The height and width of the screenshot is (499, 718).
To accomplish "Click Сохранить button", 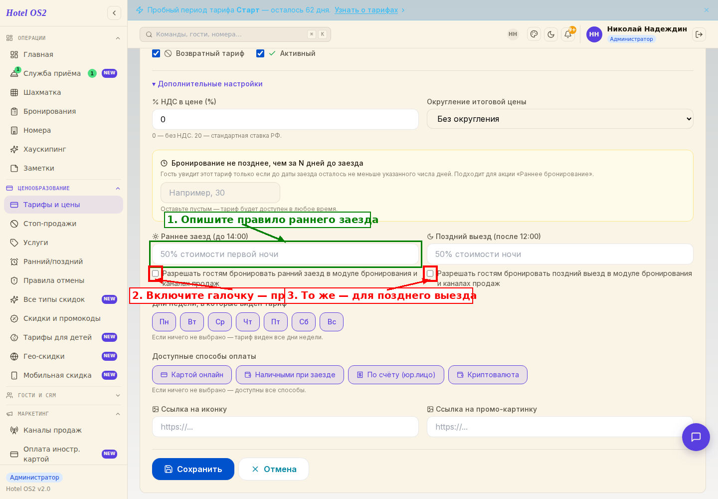I will [x=193, y=469].
